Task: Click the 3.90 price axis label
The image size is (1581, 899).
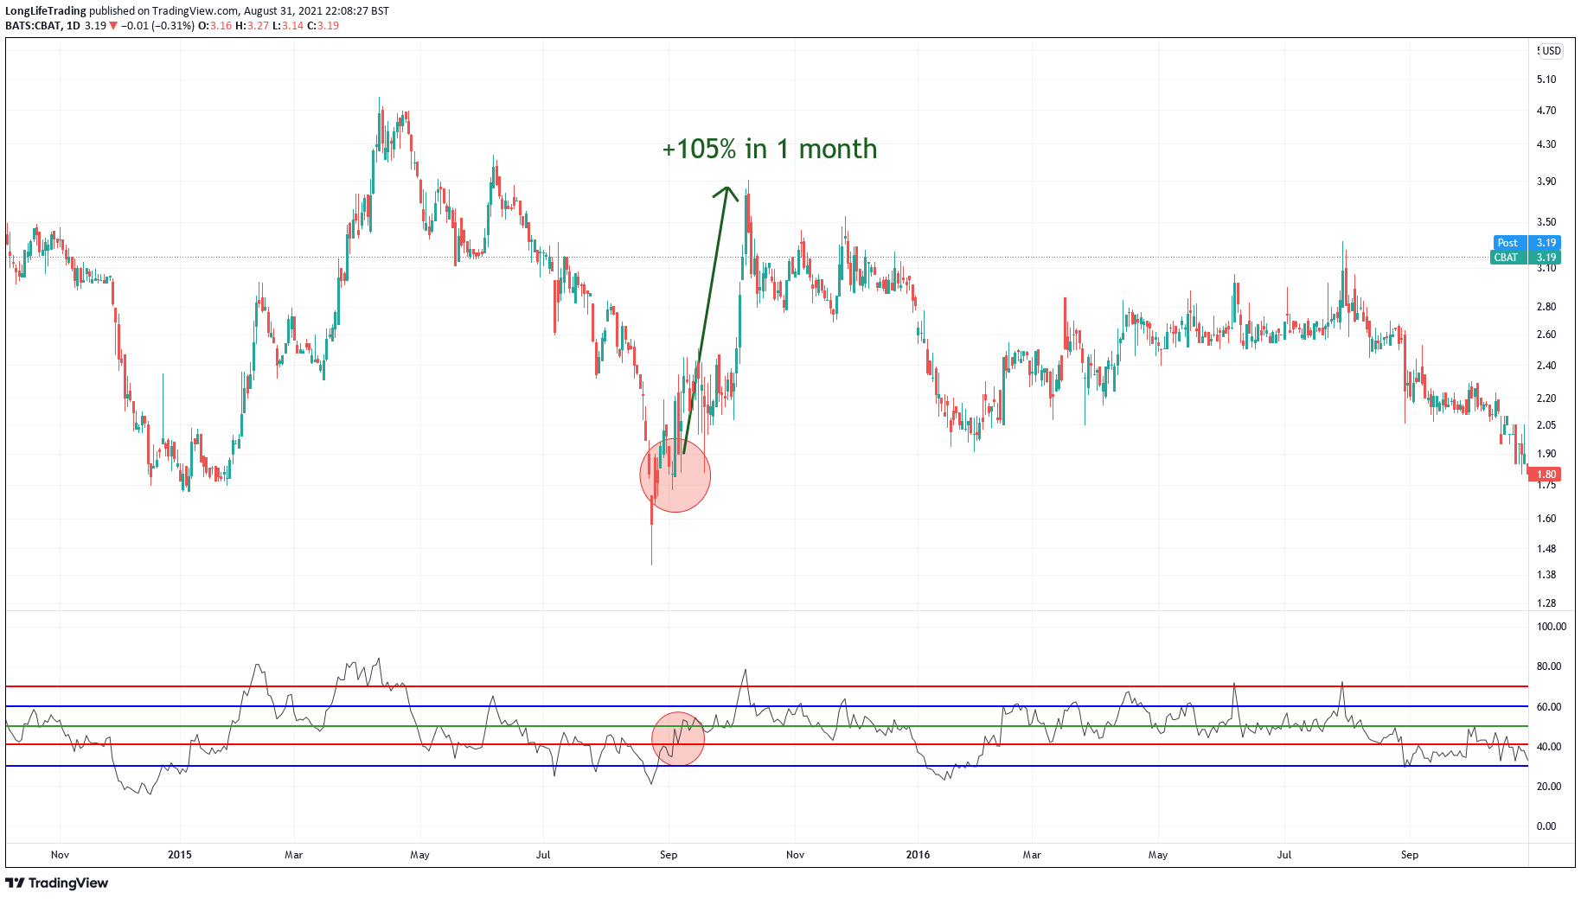Action: (x=1546, y=182)
